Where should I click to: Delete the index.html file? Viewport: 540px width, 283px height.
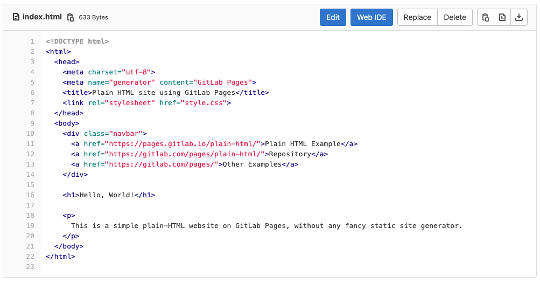[x=454, y=17]
